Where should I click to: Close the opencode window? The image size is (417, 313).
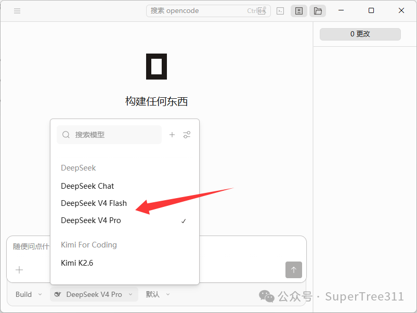(401, 10)
